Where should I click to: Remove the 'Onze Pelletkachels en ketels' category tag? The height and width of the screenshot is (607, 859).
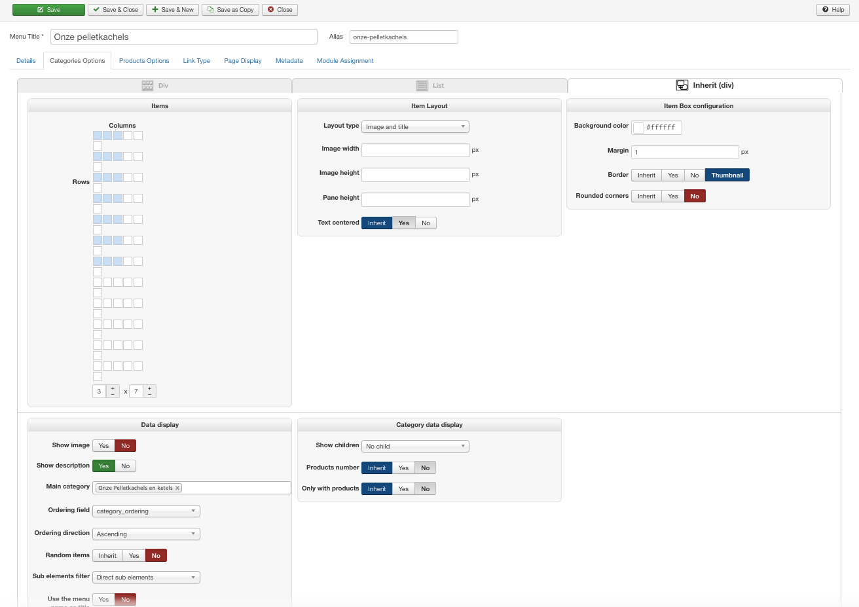coord(177,488)
